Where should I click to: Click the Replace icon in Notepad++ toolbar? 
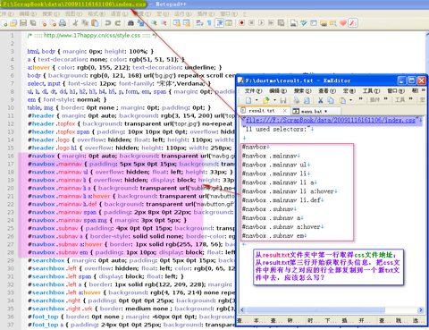pos(140,23)
